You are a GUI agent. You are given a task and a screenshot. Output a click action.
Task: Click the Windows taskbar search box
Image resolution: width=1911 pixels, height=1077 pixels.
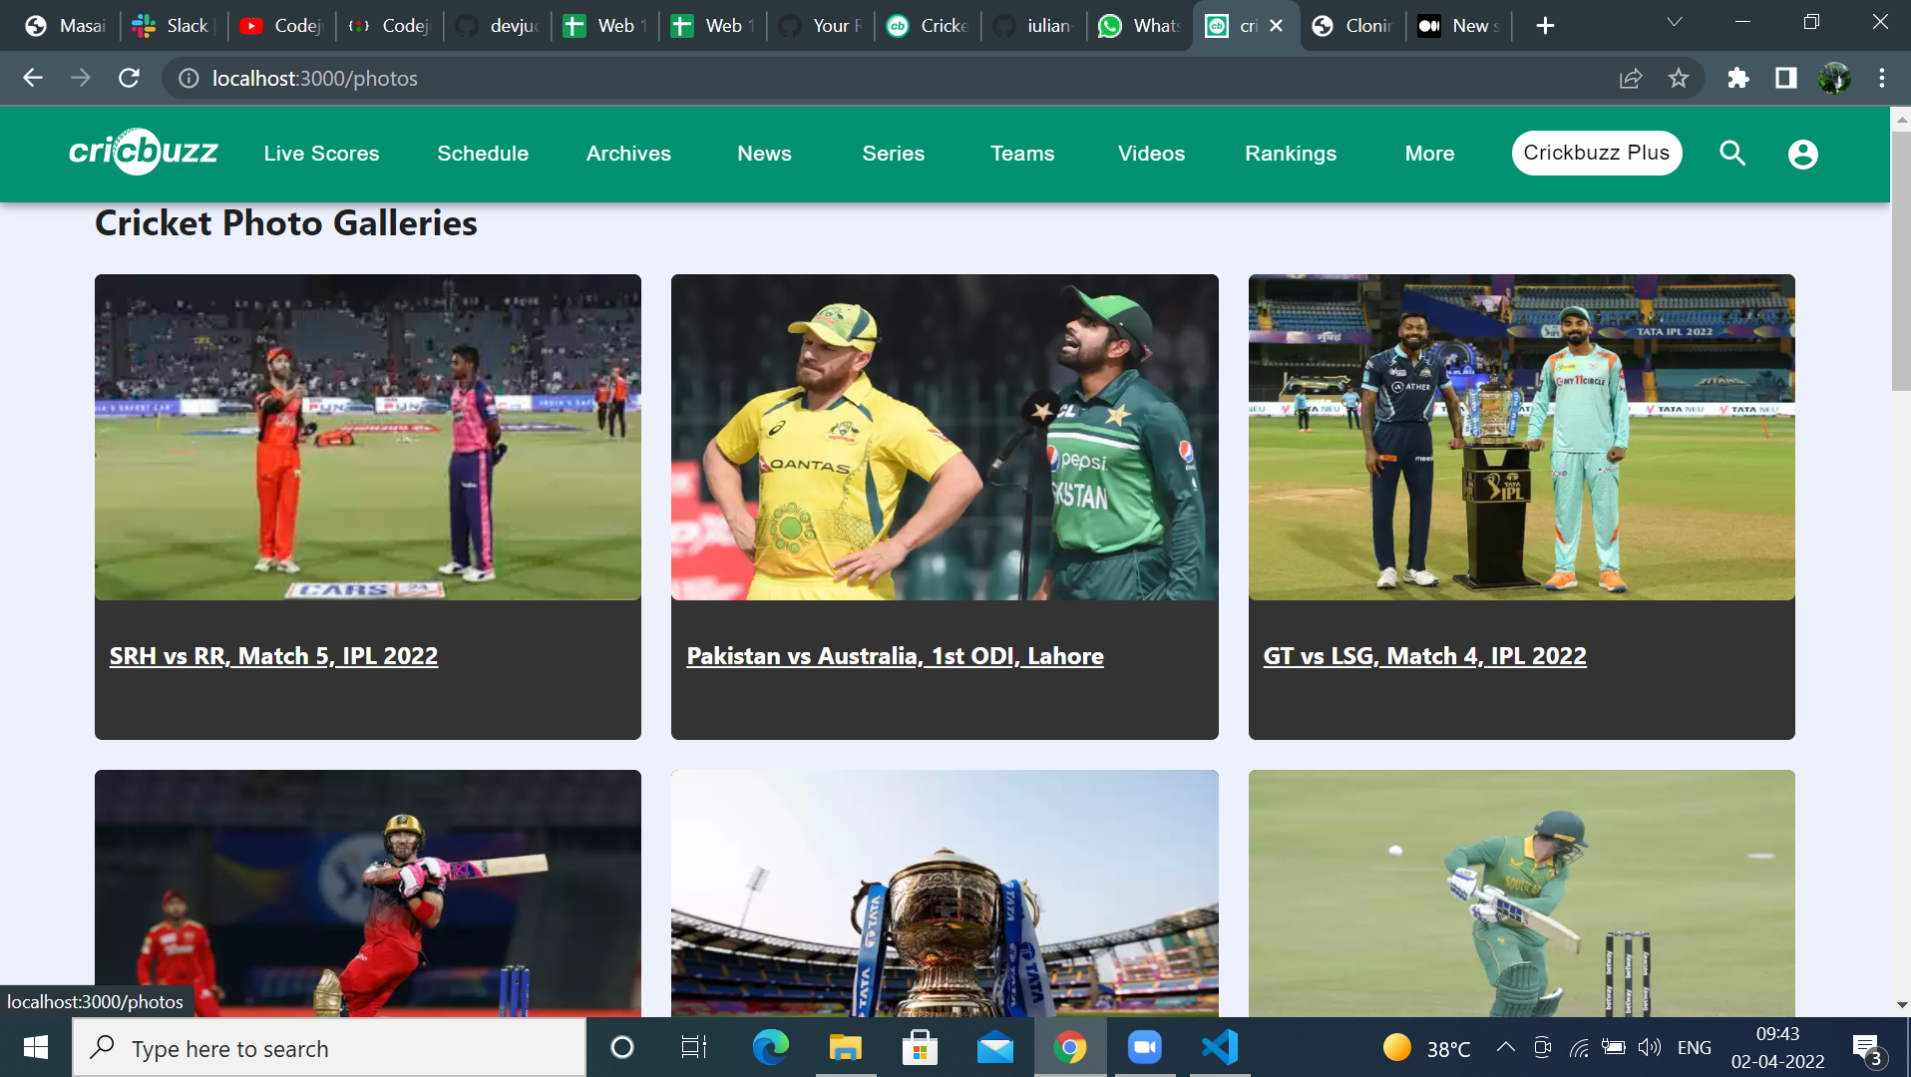pos(329,1048)
